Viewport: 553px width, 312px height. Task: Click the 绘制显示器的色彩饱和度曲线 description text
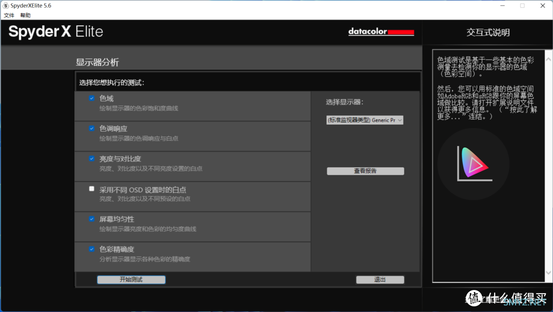click(139, 108)
